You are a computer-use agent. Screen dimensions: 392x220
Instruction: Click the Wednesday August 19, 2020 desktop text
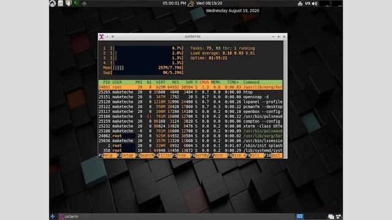click(233, 11)
